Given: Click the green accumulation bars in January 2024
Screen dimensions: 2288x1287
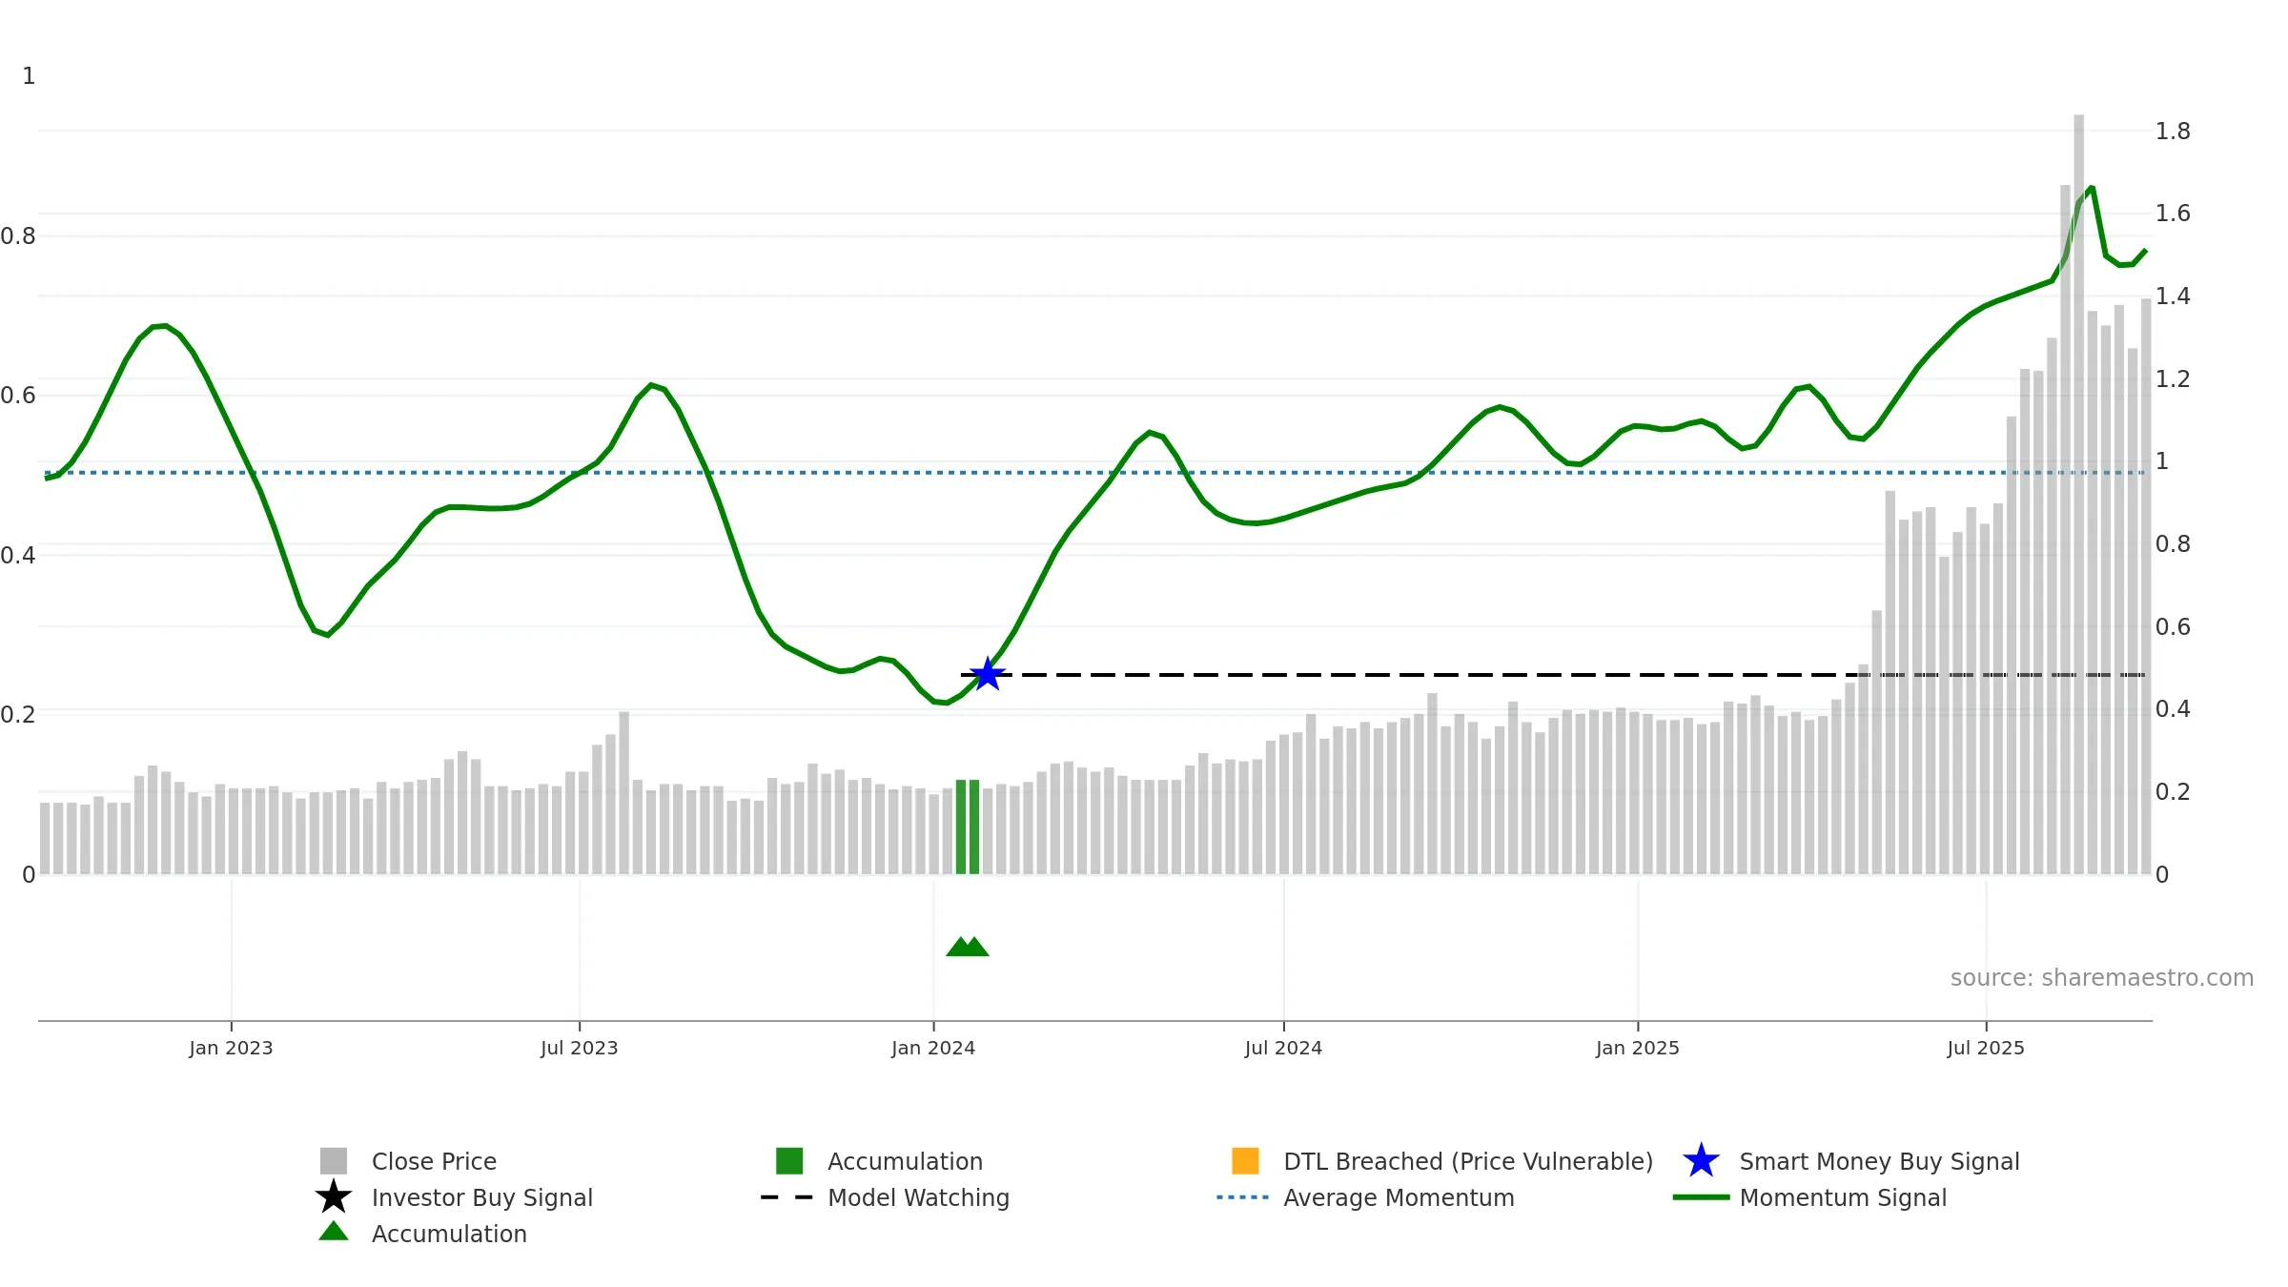Looking at the screenshot, I should 968,827.
